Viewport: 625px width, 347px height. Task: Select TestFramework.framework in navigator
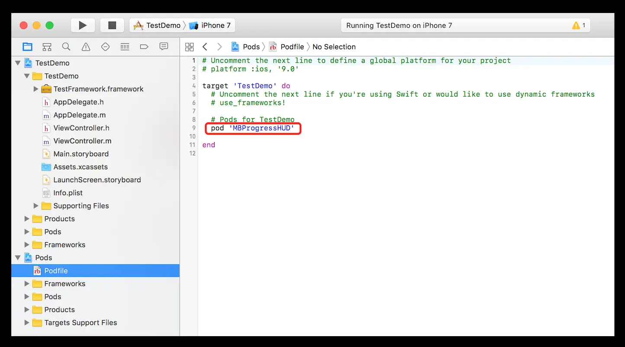coord(98,89)
